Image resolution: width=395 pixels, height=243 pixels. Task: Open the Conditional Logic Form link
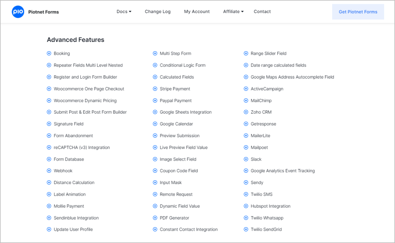[182, 65]
